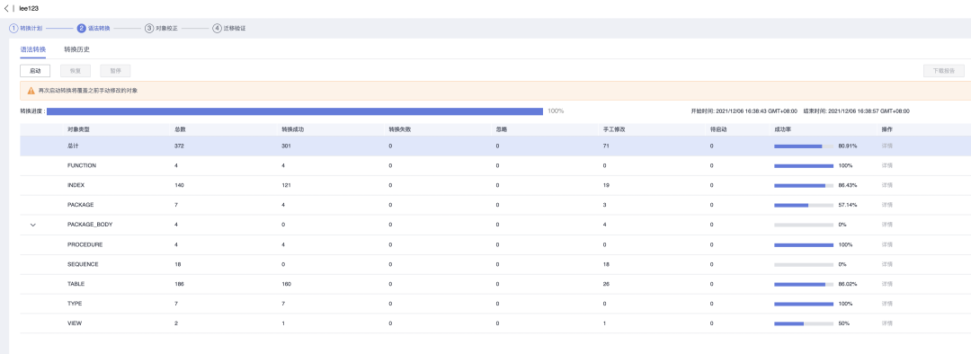Click the INDEX total count 140
The image size is (971, 354).
(x=180, y=185)
